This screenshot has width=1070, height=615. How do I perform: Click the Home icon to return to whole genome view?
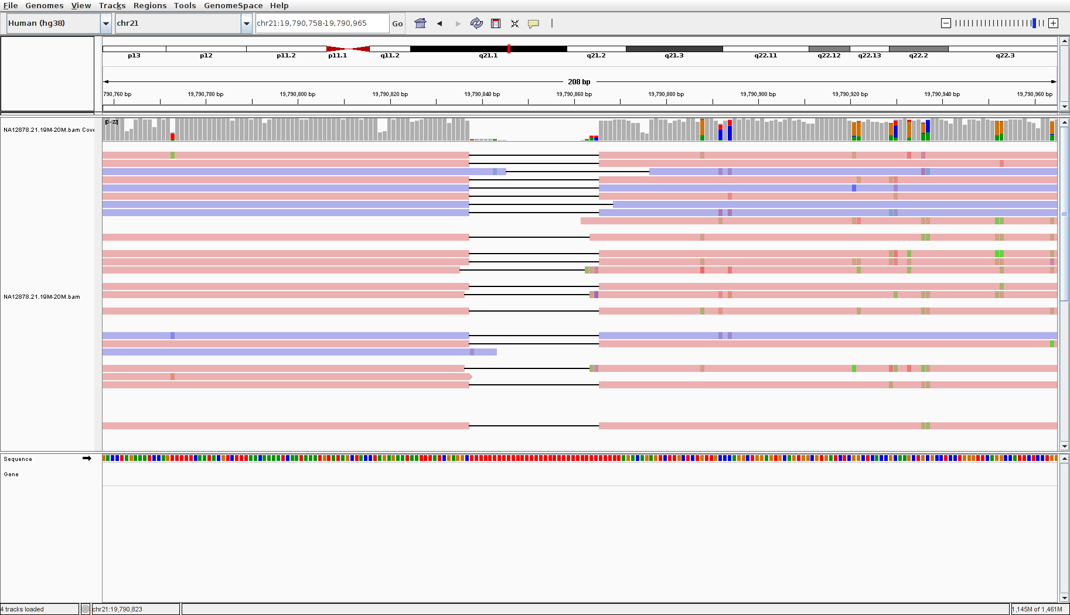coord(420,23)
